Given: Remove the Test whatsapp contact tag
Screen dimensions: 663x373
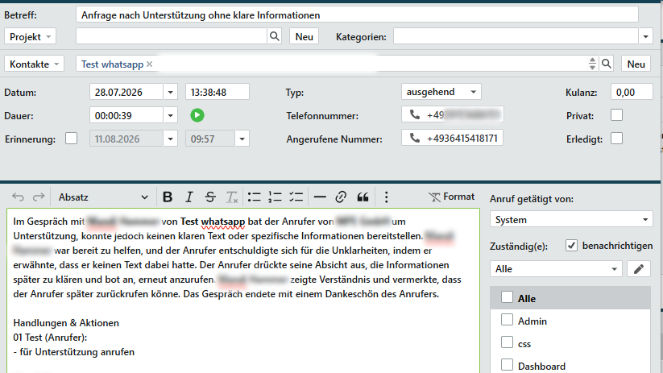Looking at the screenshot, I should point(149,64).
